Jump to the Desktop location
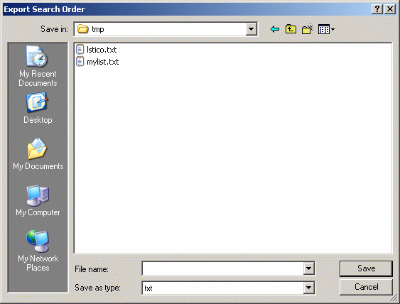This screenshot has width=400, height=304. (x=38, y=109)
